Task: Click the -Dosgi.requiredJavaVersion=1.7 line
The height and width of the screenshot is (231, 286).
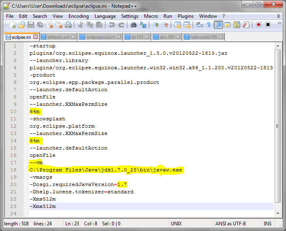Action: click(78, 184)
